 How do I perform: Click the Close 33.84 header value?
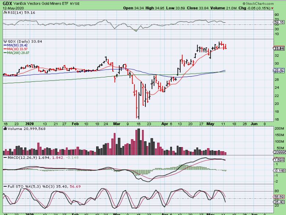(x=198, y=8)
